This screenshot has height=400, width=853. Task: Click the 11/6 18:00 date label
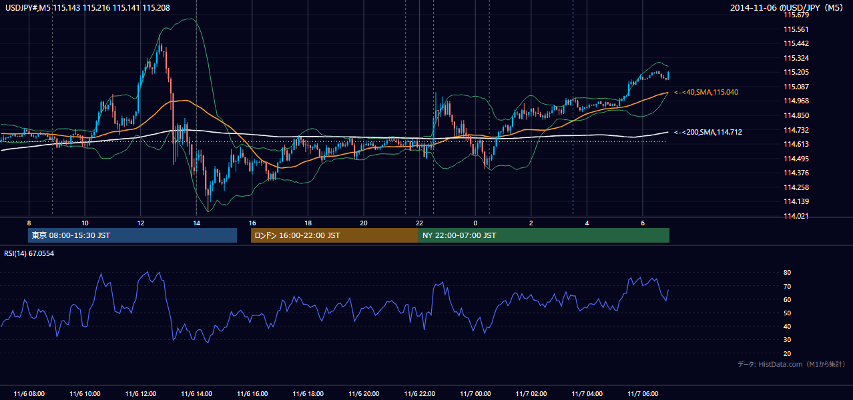tap(308, 393)
